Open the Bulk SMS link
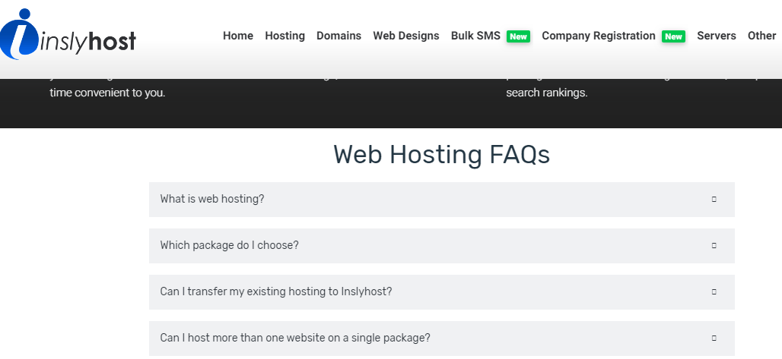Image resolution: width=782 pixels, height=359 pixels. click(475, 36)
